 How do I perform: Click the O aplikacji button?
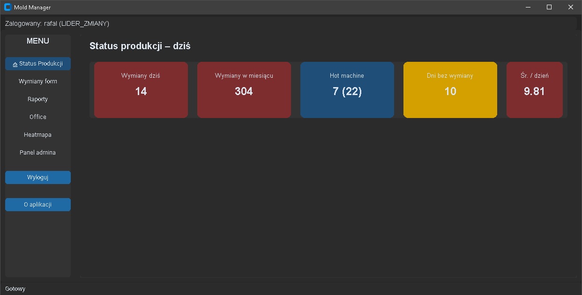pos(38,205)
